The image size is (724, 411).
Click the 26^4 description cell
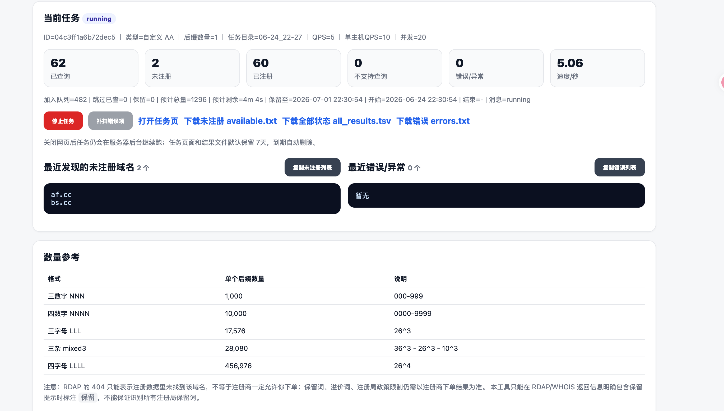click(x=402, y=366)
